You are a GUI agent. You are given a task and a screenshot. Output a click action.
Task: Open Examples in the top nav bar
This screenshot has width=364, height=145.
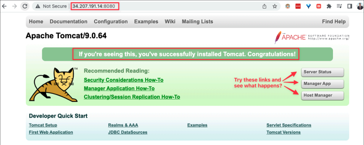pos(146,22)
